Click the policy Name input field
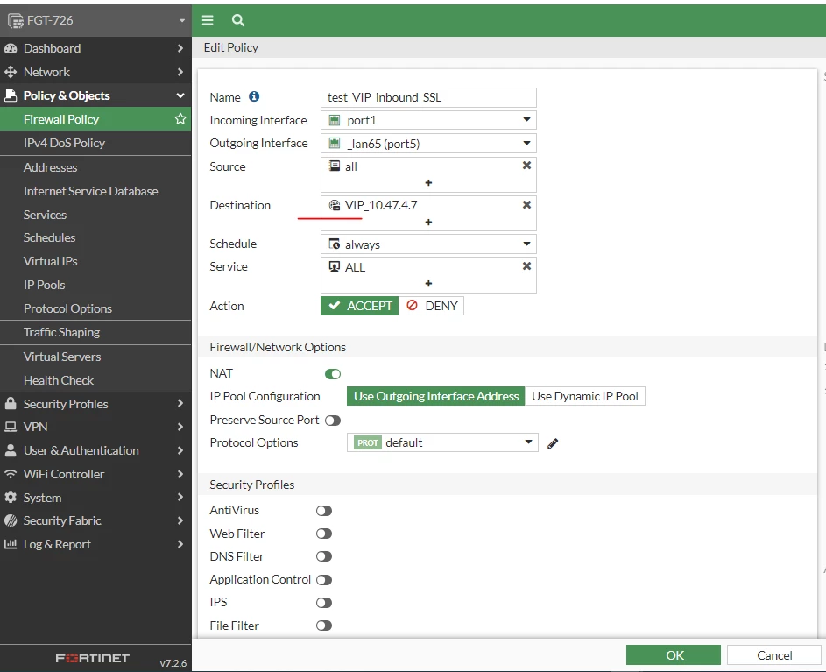Image resolution: width=826 pixels, height=672 pixels. click(428, 97)
